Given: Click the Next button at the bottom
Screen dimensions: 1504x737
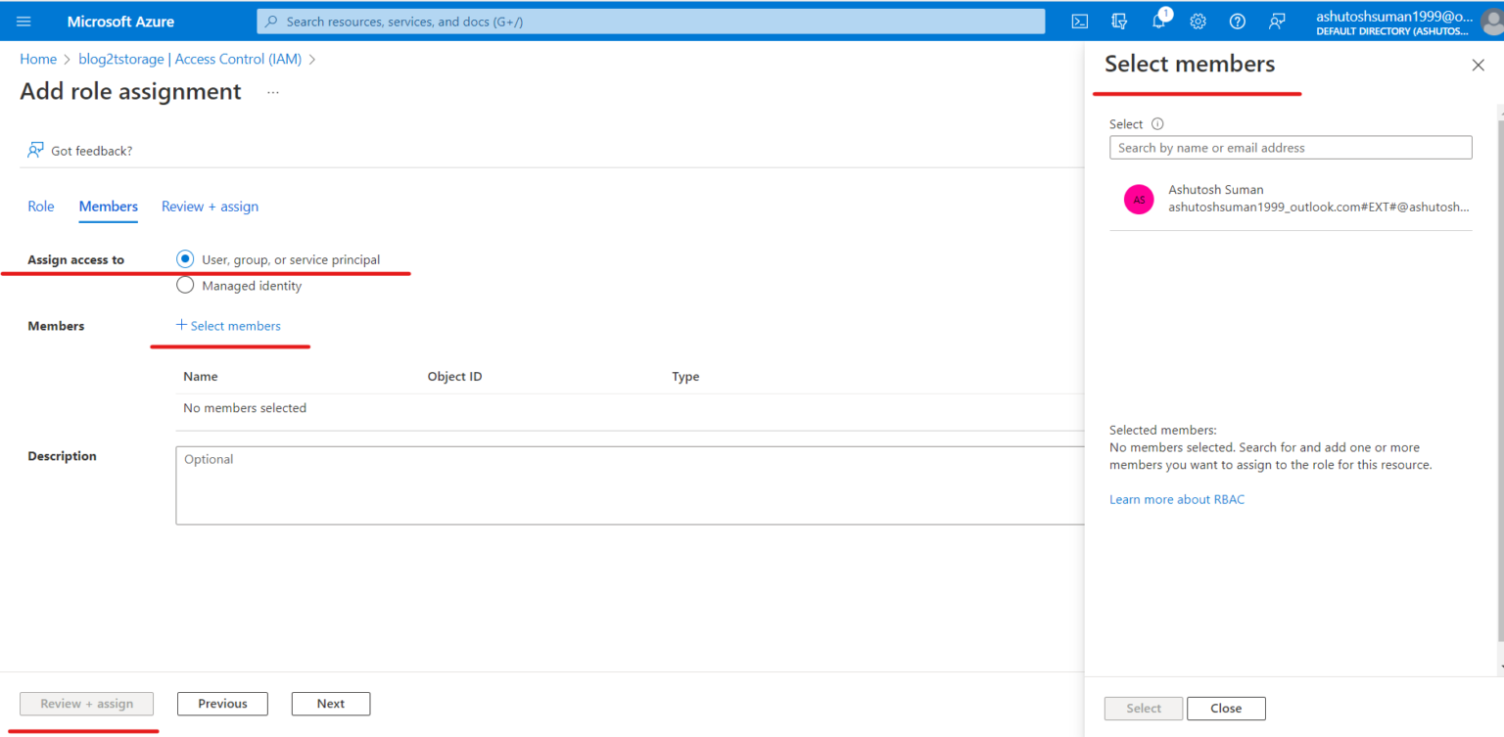Looking at the screenshot, I should pyautogui.click(x=330, y=703).
